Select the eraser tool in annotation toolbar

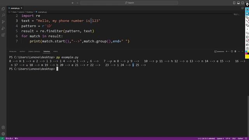click(247, 25)
